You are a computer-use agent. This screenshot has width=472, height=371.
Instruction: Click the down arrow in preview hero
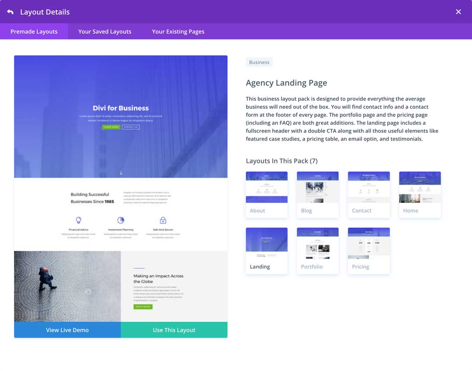click(121, 172)
